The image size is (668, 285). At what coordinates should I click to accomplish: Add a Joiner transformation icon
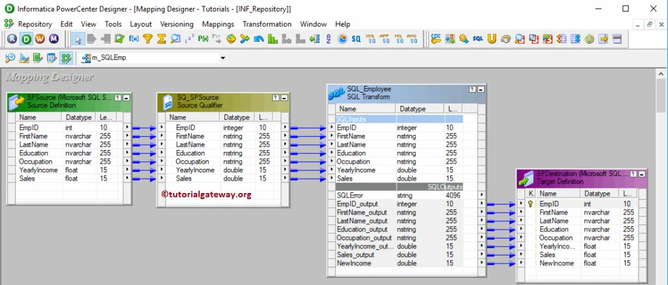(245, 39)
